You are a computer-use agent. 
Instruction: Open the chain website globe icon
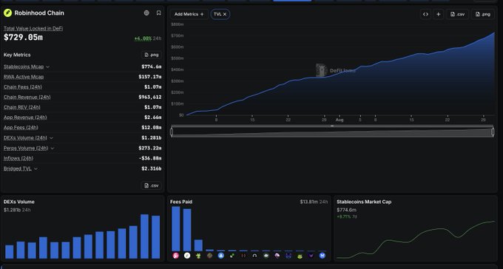[x=146, y=13]
